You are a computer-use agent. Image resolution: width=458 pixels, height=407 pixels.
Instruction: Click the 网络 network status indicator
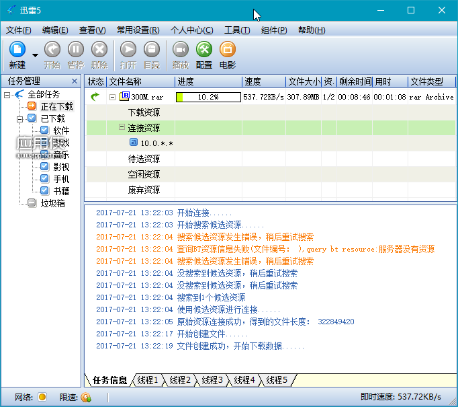tap(42, 397)
